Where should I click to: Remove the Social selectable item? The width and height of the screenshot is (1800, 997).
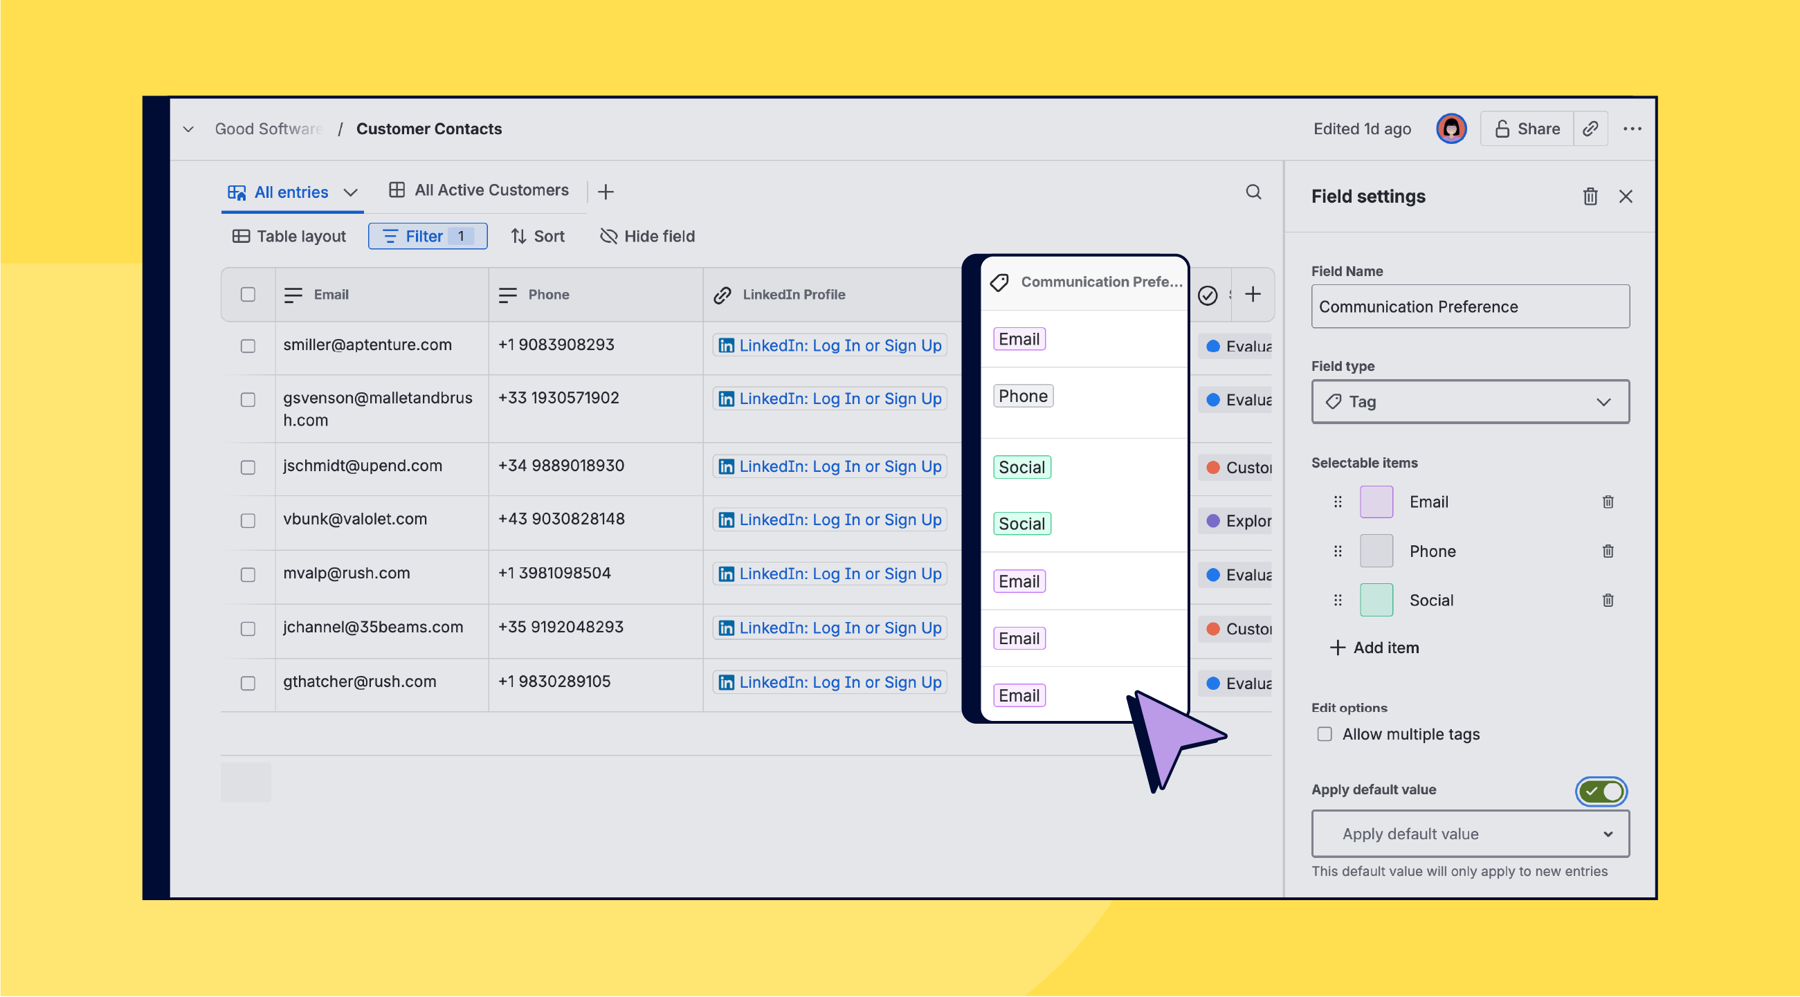pos(1607,599)
